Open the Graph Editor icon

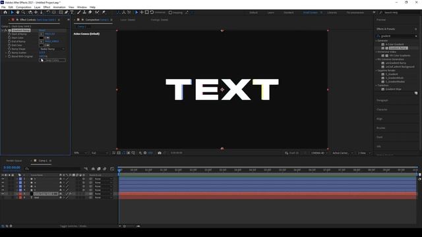pos(112,169)
